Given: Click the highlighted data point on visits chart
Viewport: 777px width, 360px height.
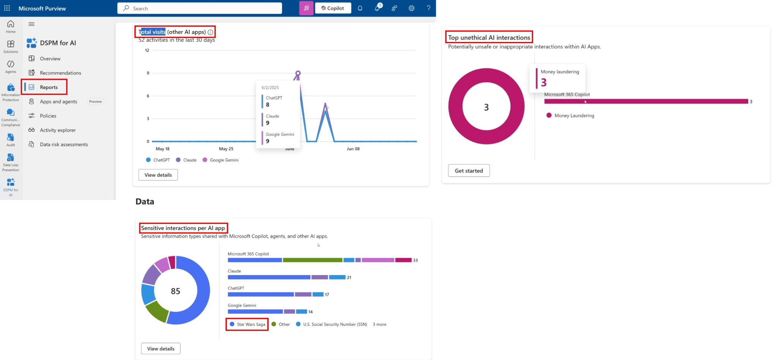Looking at the screenshot, I should tap(298, 73).
